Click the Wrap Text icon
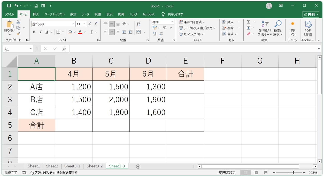The image size is (324, 177). (138, 24)
